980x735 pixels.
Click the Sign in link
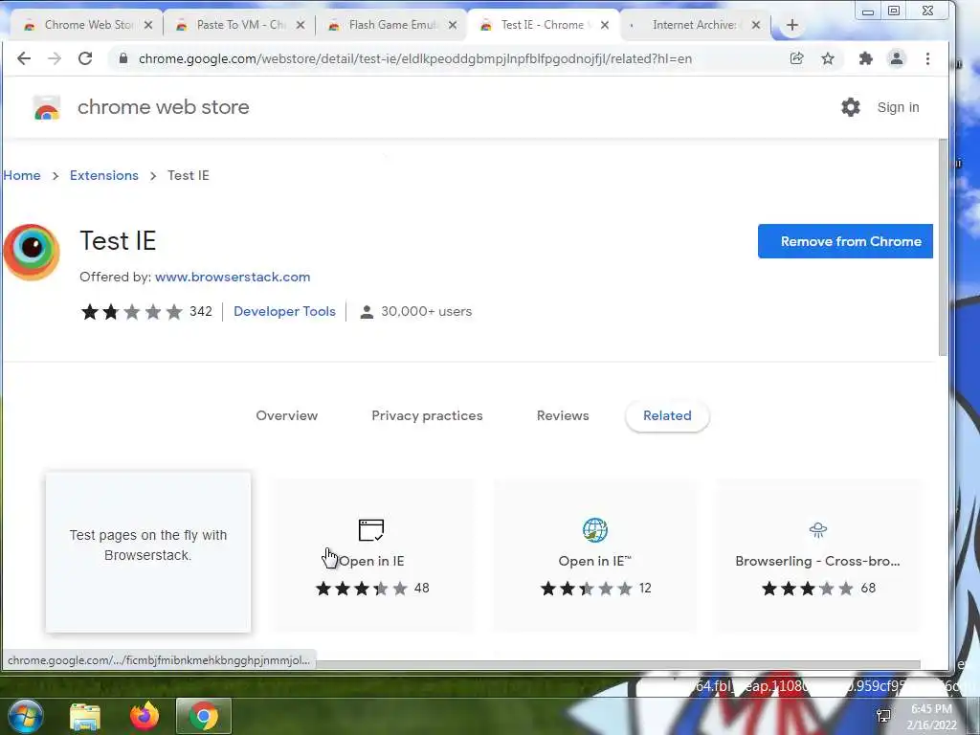(898, 107)
